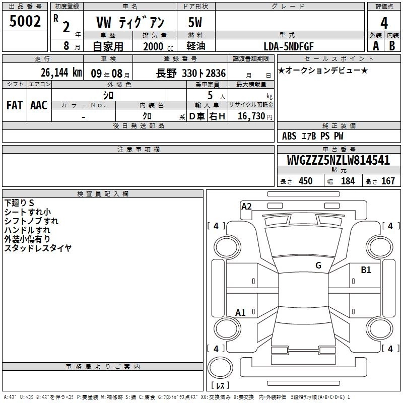
Task: Click the lower-right wheel on car diagram
Action: tap(379, 328)
